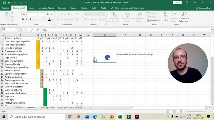Screen dimensions: 214x120
Task: Expand the Name Box dropdown
Action: click(16, 30)
